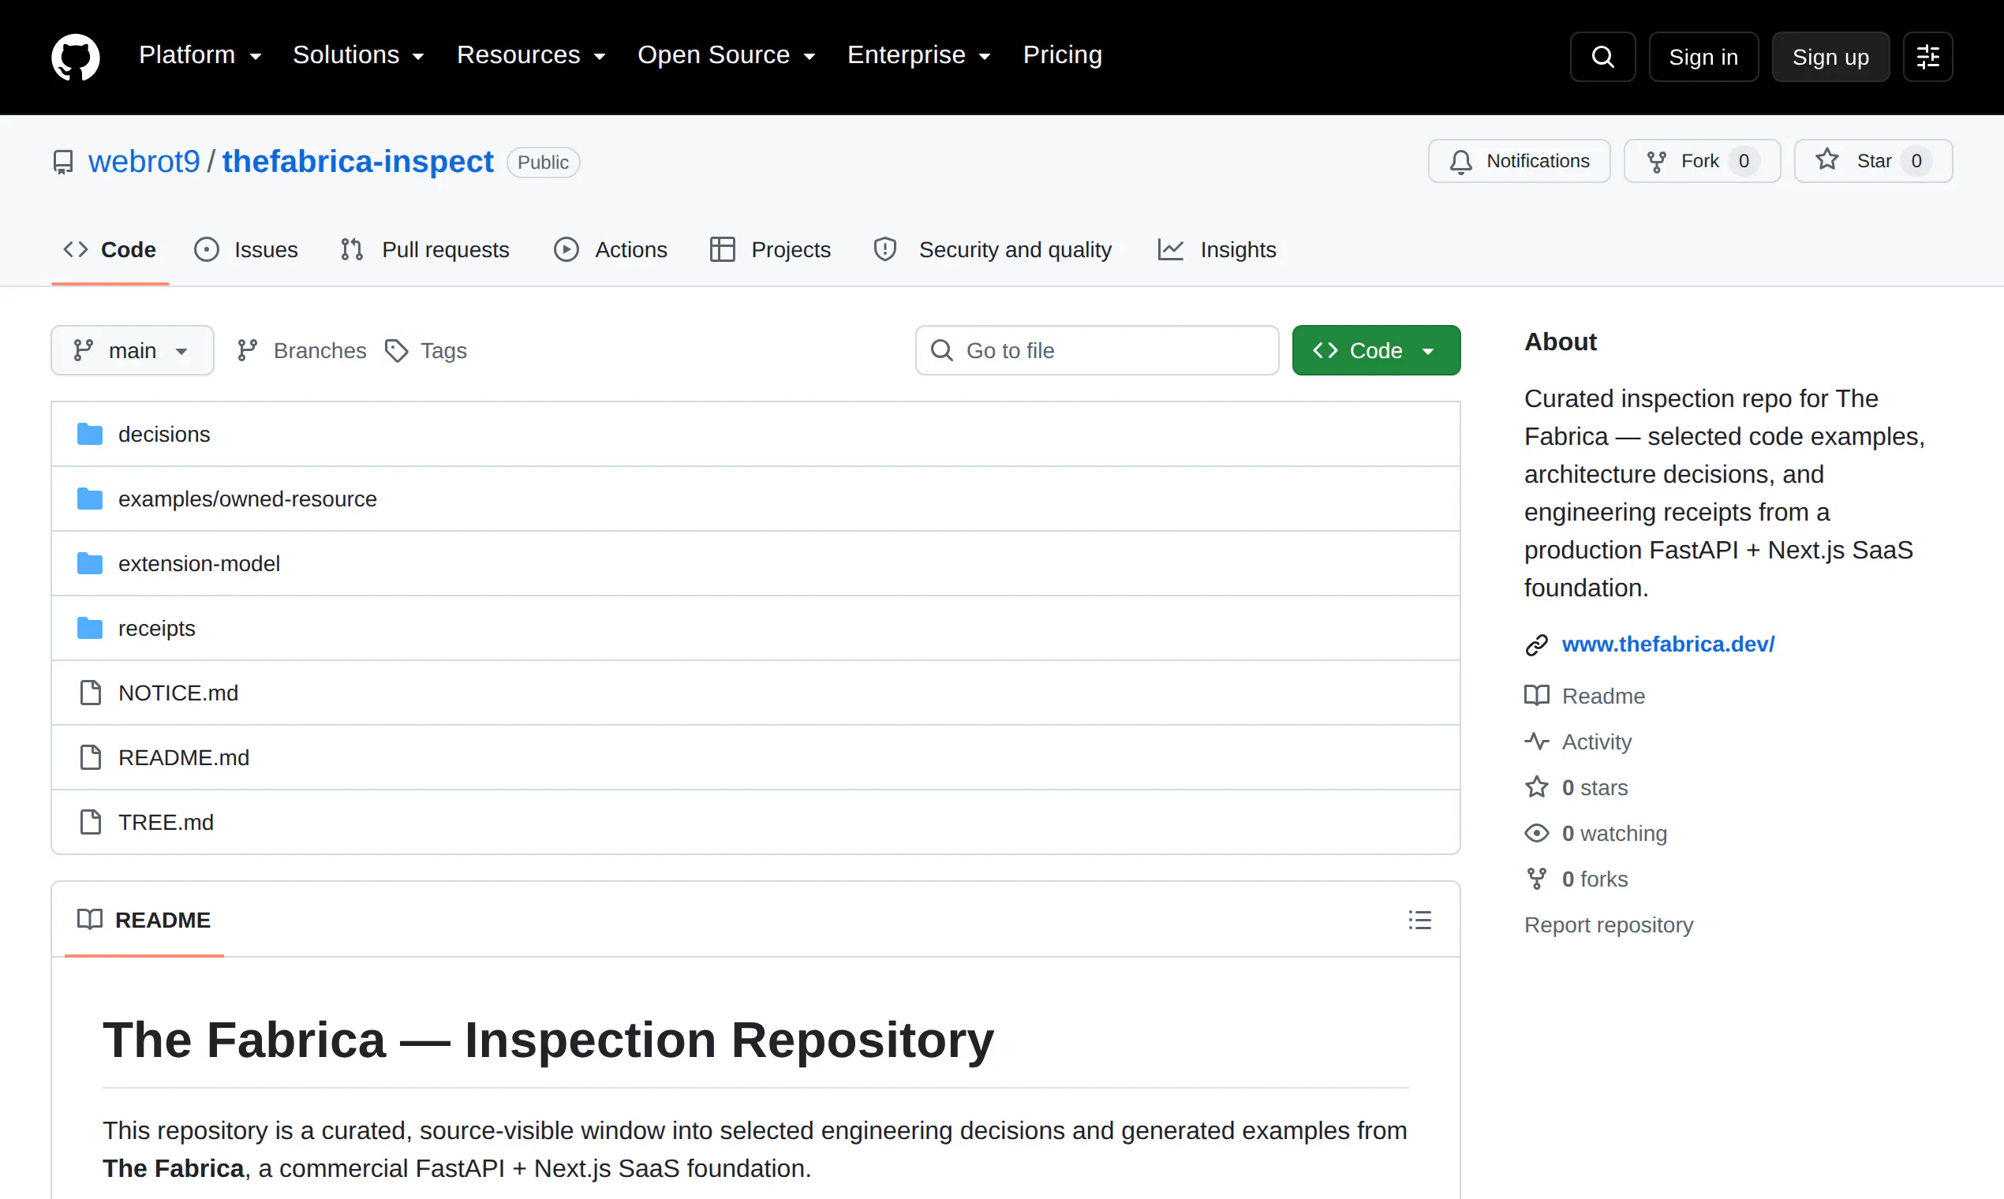Click the fork icon in Fork button

point(1657,162)
